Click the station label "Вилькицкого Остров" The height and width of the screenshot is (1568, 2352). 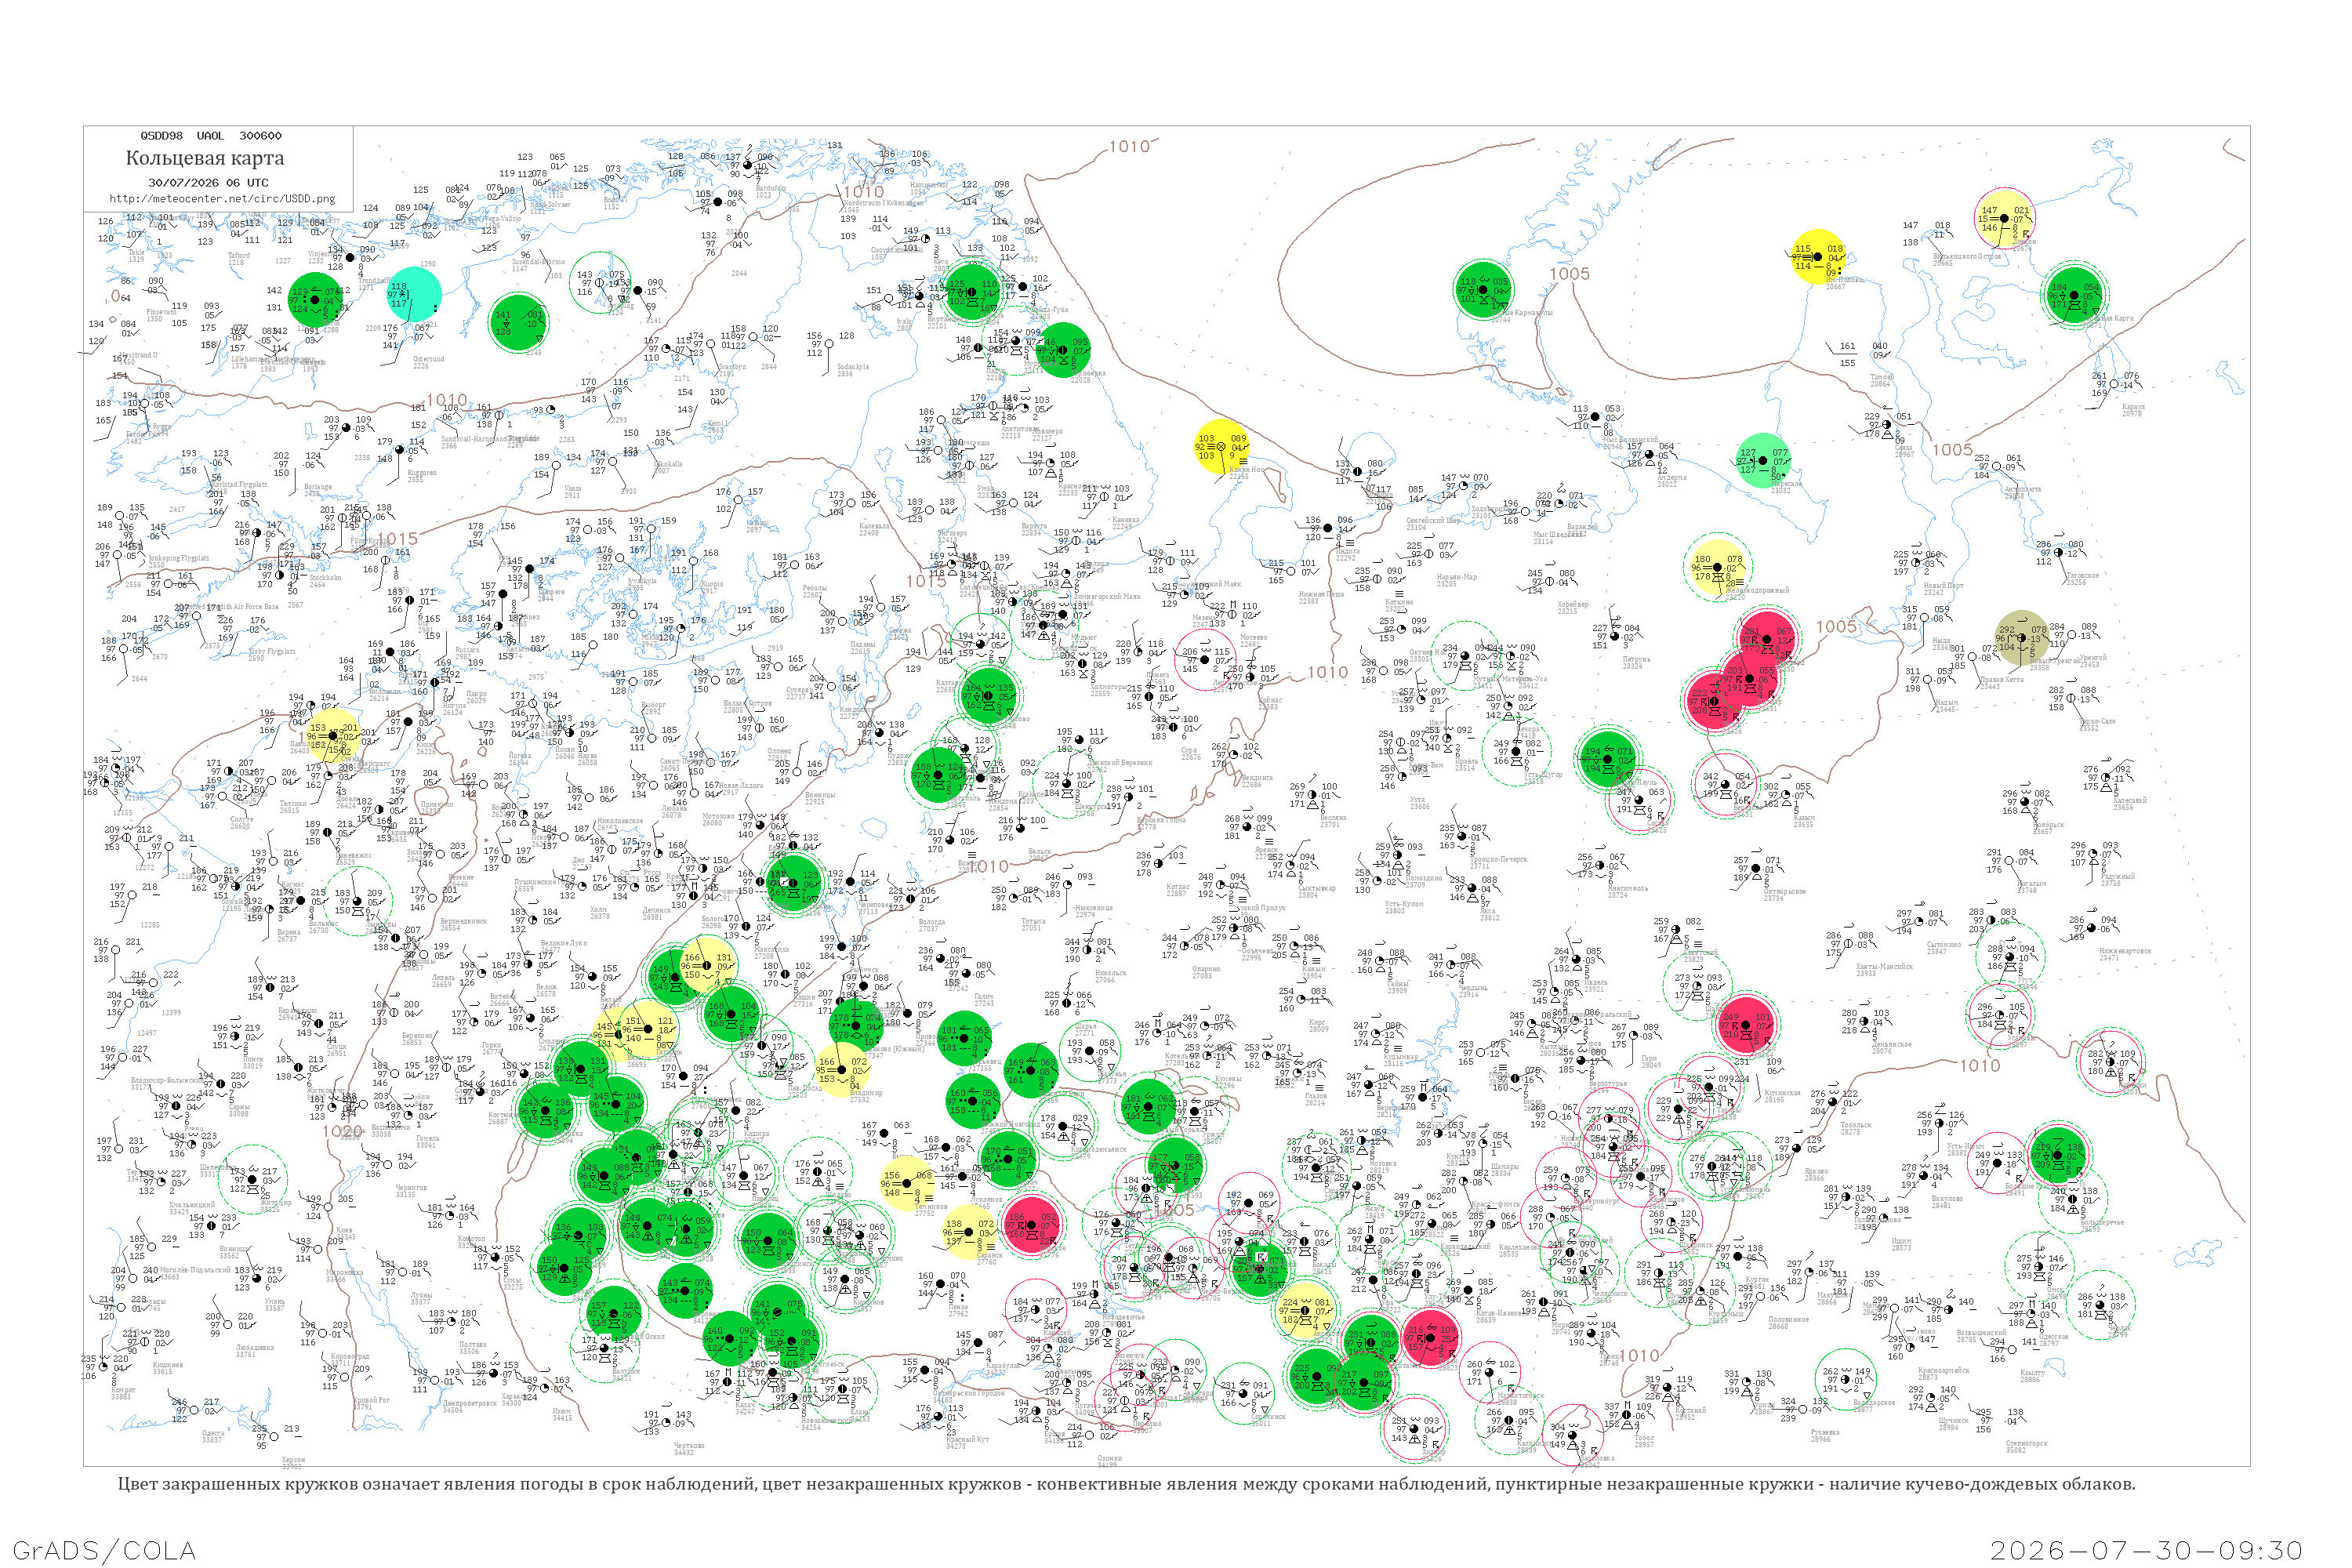pos(1967,257)
